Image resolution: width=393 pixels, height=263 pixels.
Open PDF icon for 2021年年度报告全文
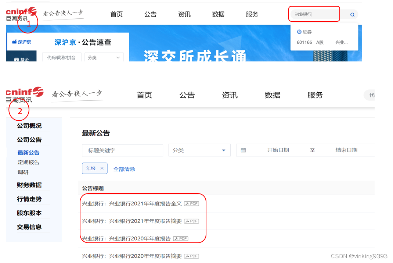point(191,203)
